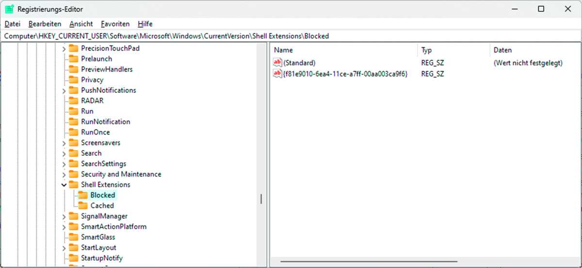Viewport: 582px width, 268px height.
Task: Expand the Screensavers key
Action: pyautogui.click(x=64, y=143)
